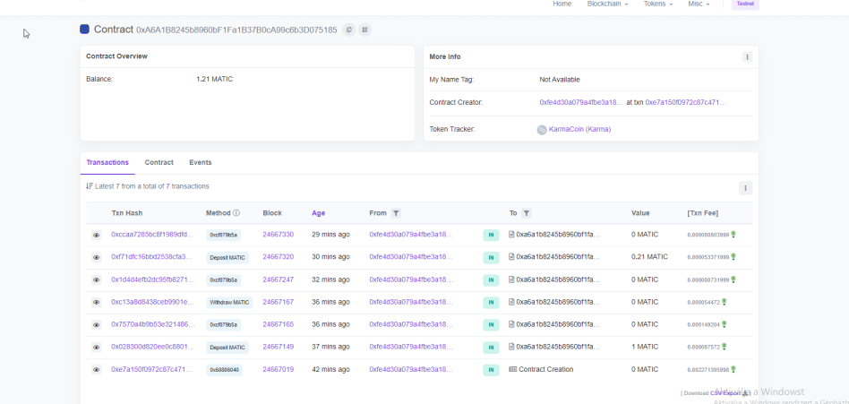Screen dimensions: 849x404
Task: Copy contract address with the copy icon
Action: point(348,30)
